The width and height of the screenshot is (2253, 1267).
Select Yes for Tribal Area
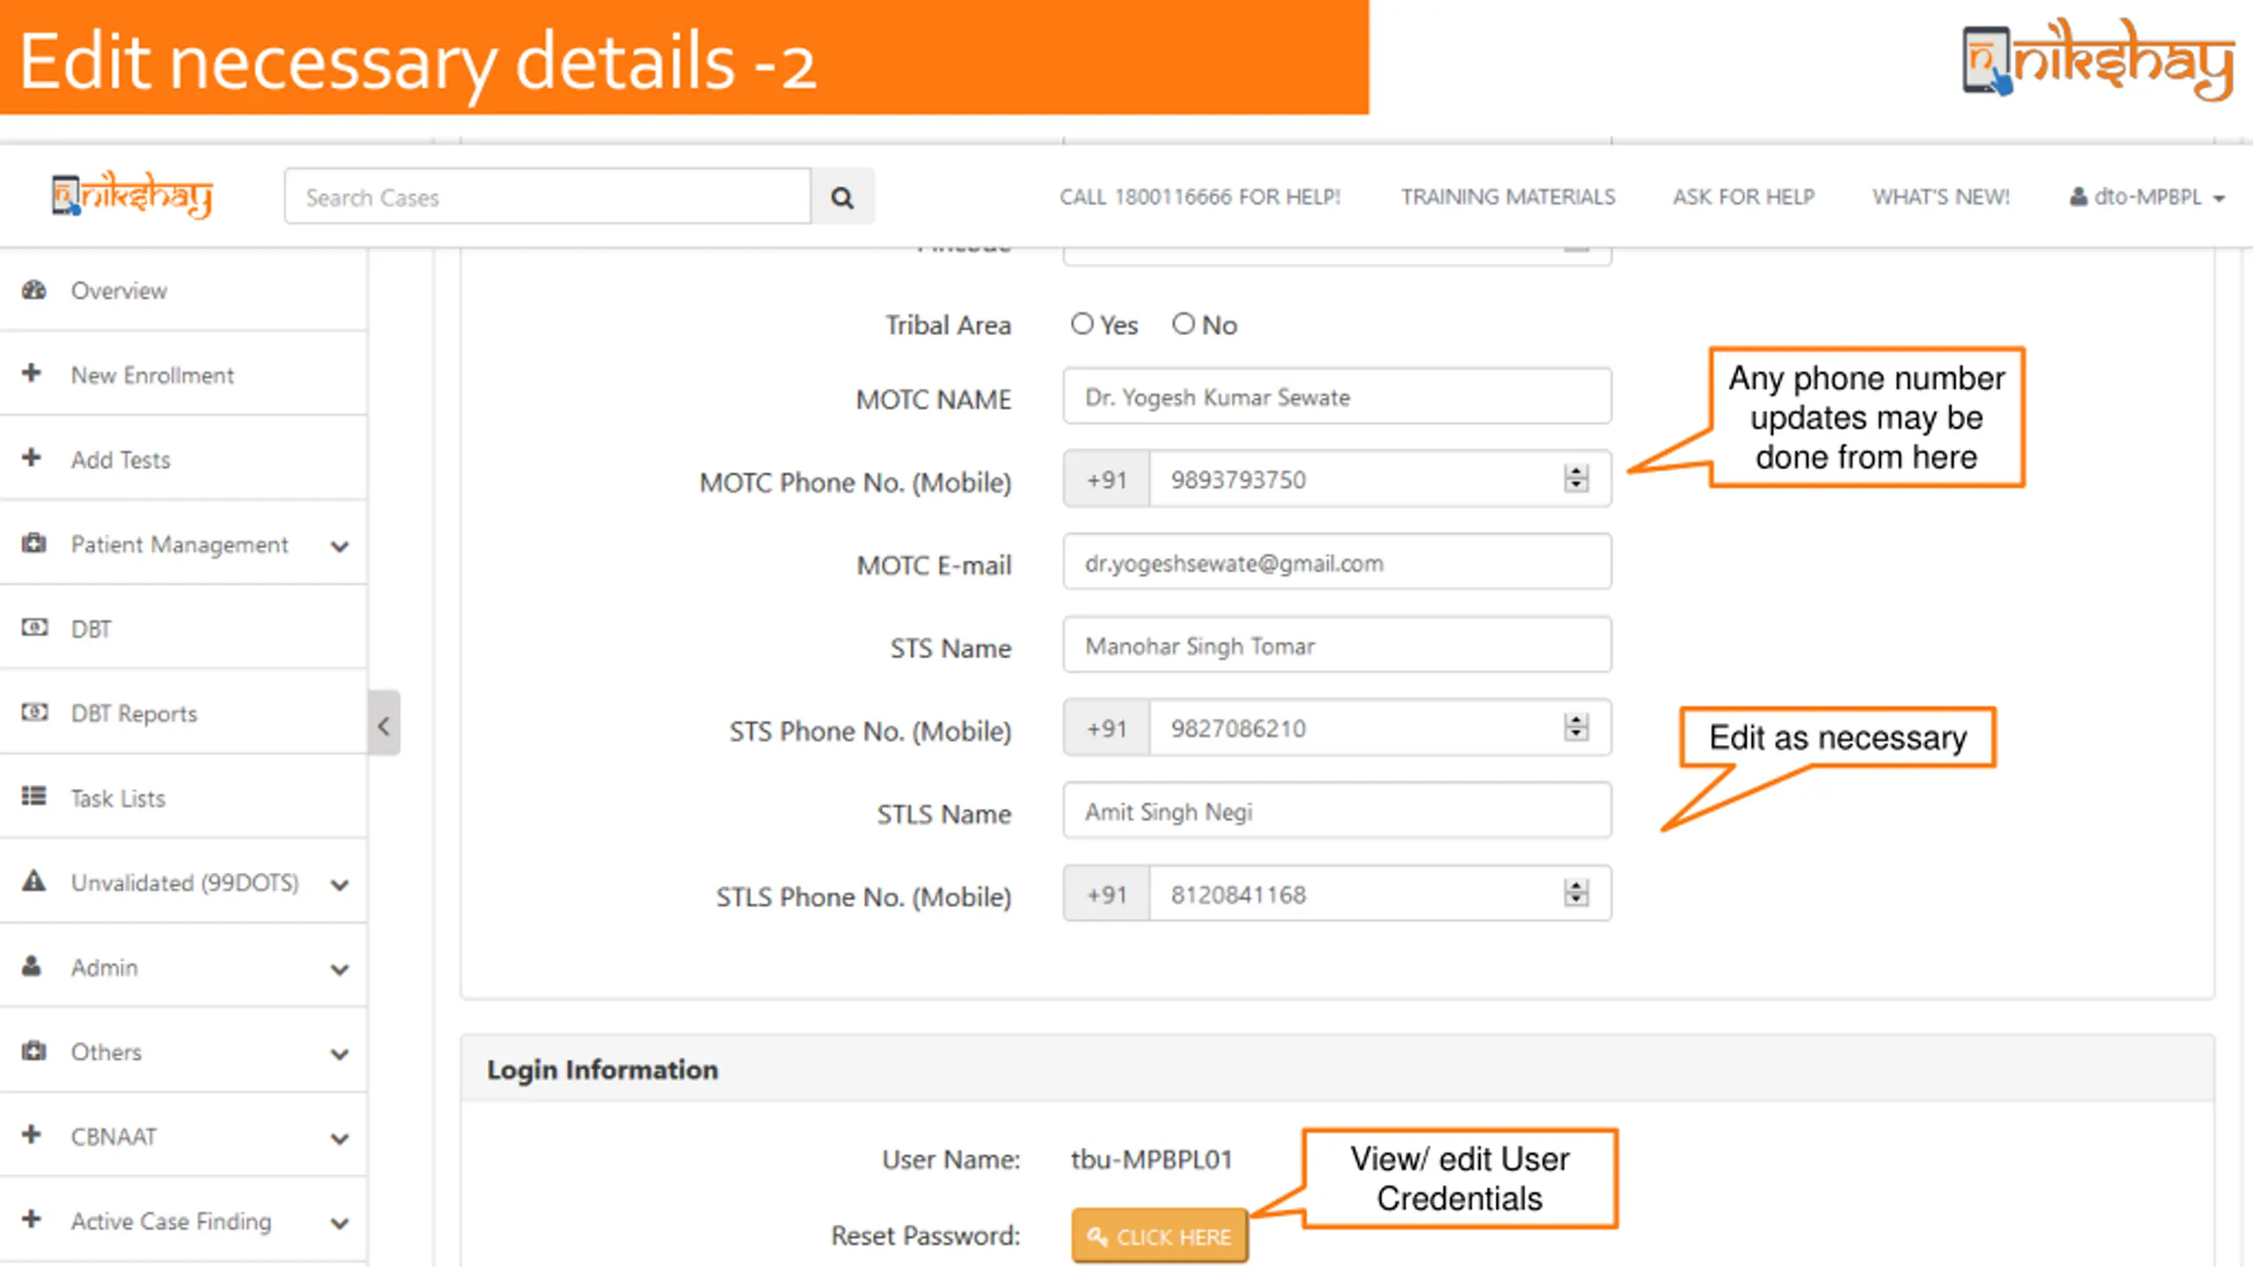[1082, 324]
